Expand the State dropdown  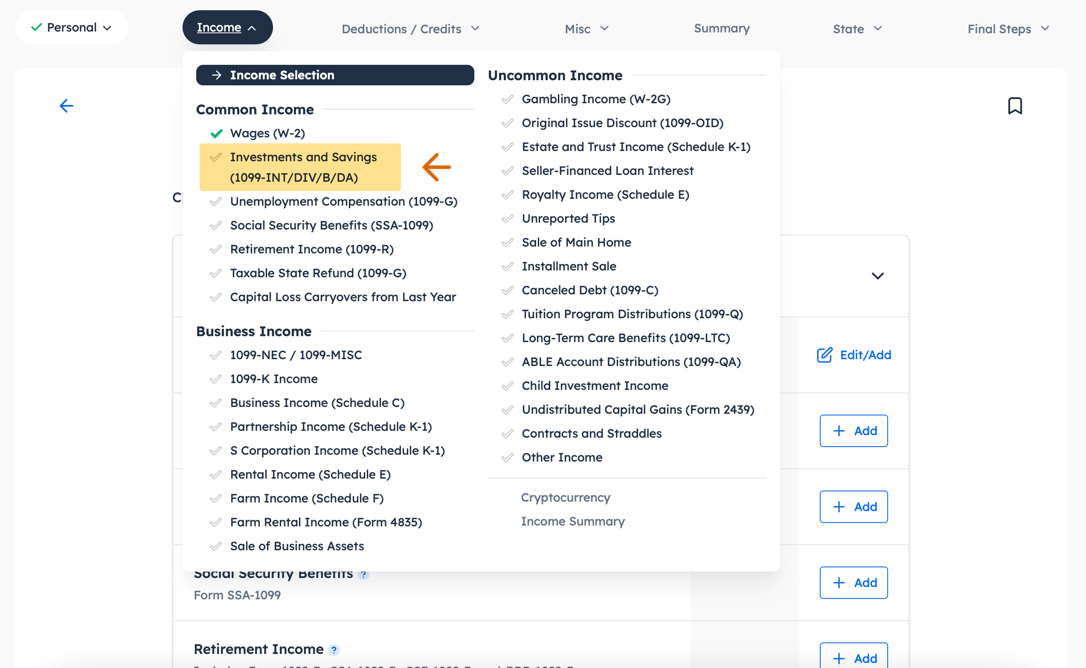[x=857, y=28]
